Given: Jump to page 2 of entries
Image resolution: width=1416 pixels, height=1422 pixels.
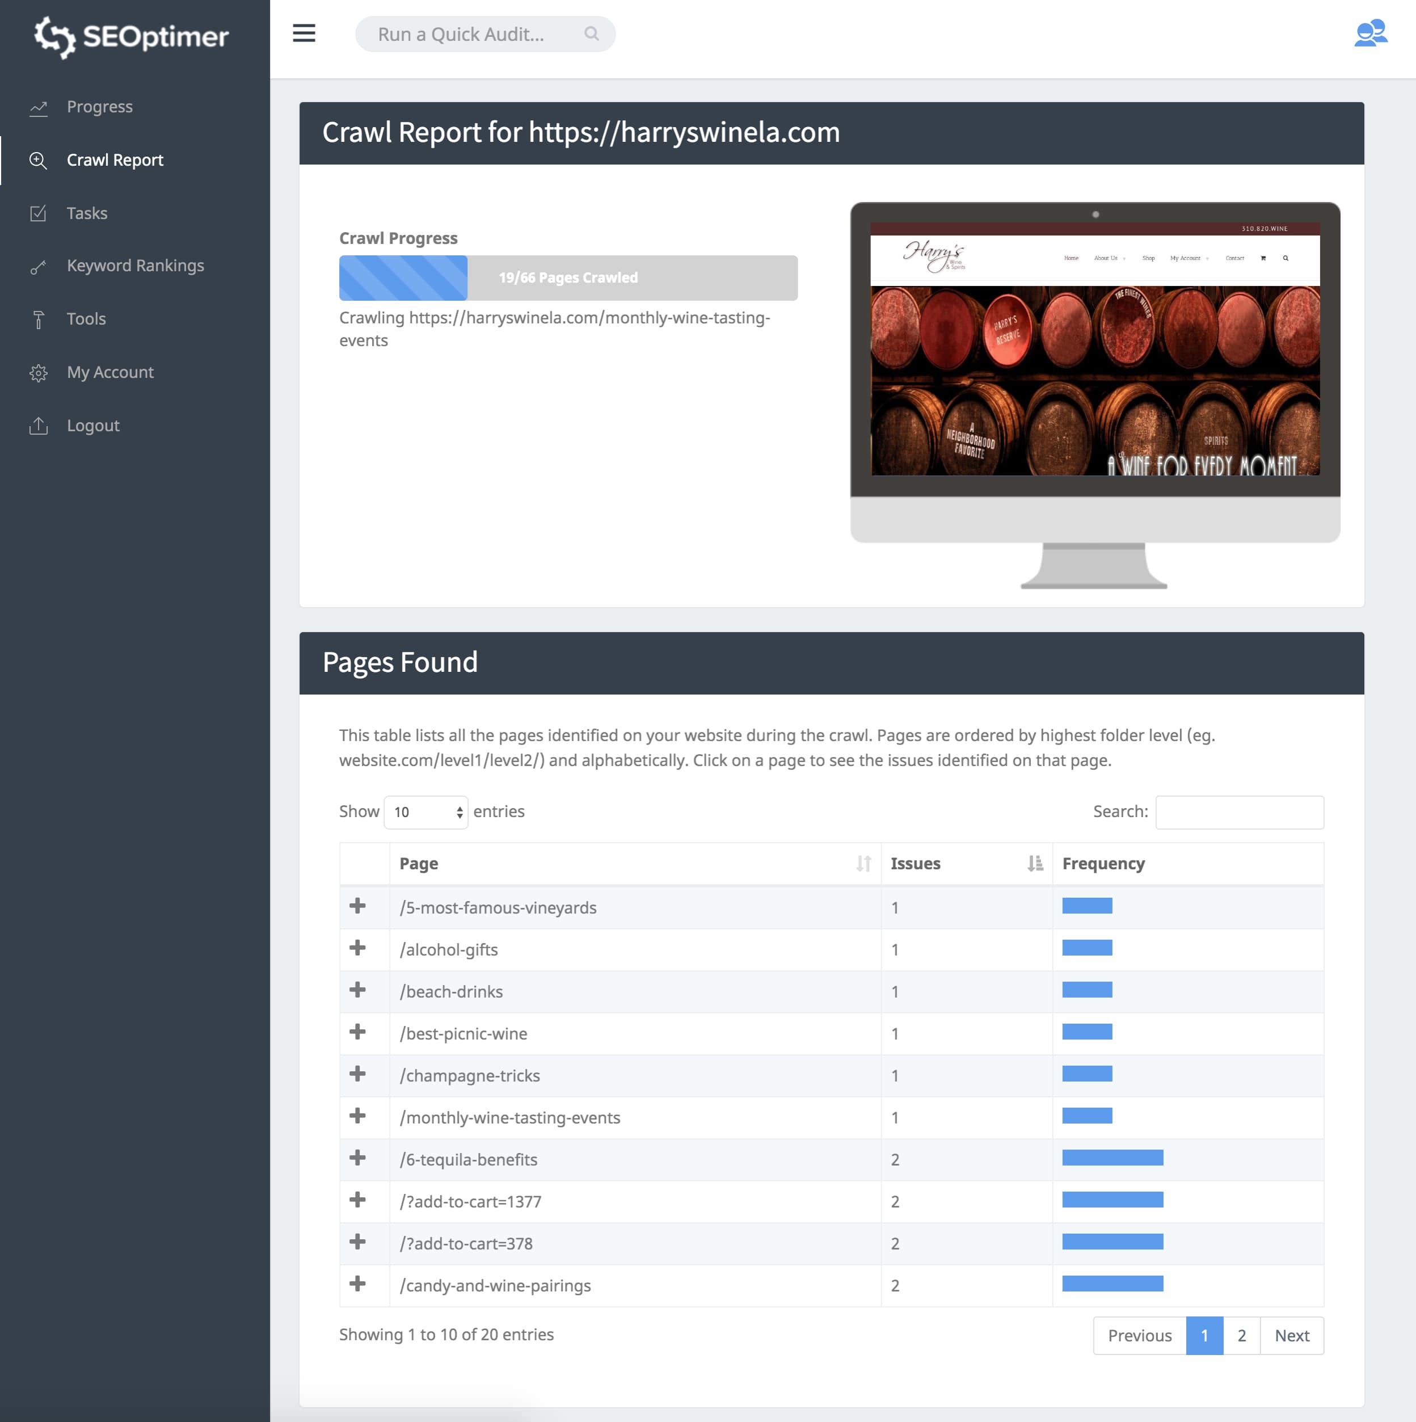Looking at the screenshot, I should point(1241,1335).
